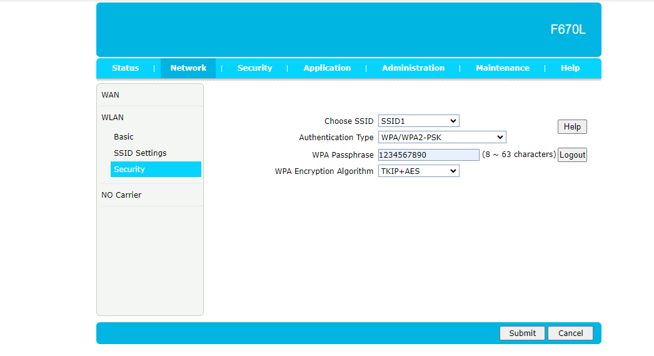
Task: Expand the Choose SSID dropdown
Action: [418, 121]
